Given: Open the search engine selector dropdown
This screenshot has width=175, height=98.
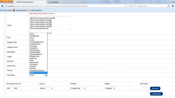Looking at the screenshot, I should (136, 6).
